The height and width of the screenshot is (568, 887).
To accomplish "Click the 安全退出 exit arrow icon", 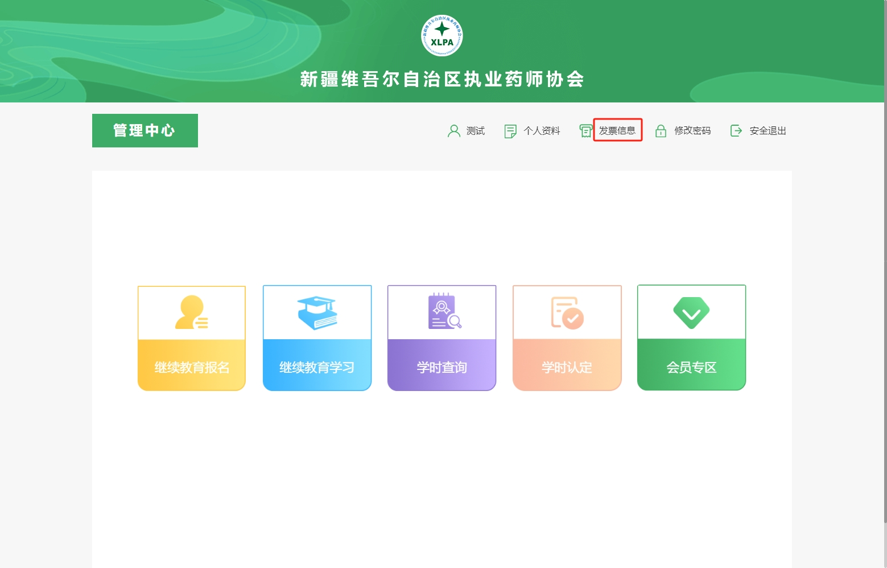I will [x=736, y=131].
